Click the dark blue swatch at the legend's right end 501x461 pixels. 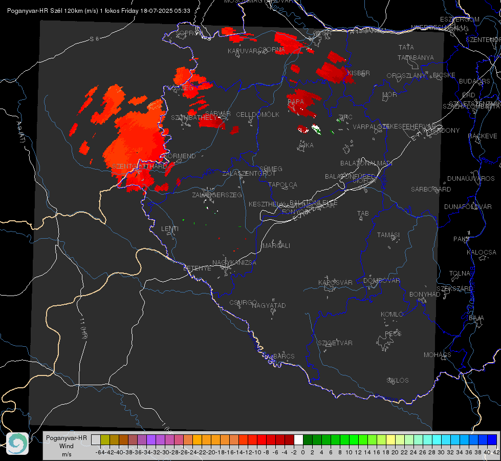[492, 440]
